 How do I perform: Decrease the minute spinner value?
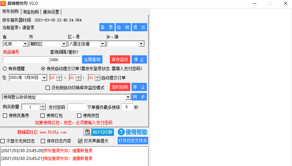coord(78,79)
